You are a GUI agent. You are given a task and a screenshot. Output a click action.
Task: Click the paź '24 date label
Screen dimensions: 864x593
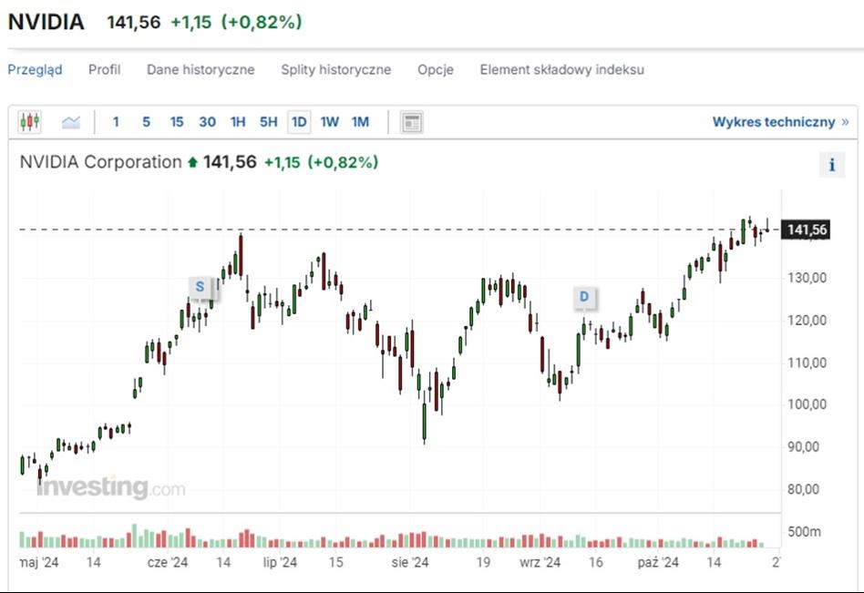(658, 562)
